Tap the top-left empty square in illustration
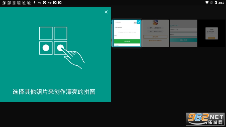This screenshot has width=226, height=127. pos(46,33)
